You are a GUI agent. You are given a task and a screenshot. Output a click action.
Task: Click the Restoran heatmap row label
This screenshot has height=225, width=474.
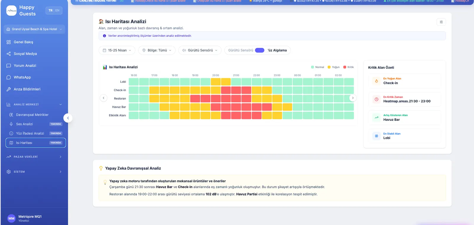pos(120,99)
